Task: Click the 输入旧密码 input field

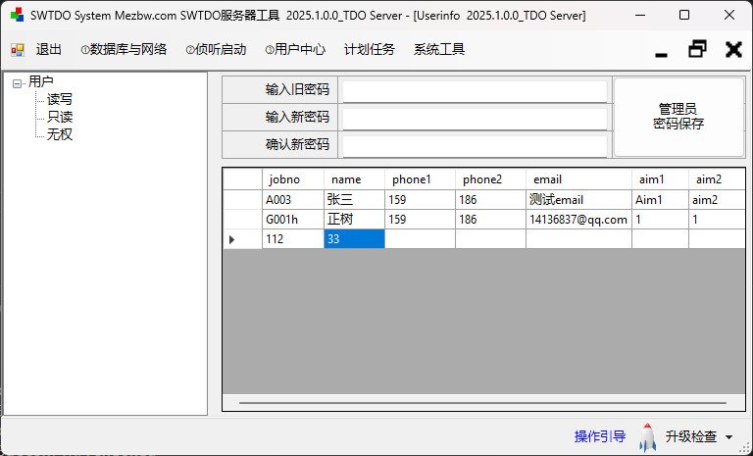Action: pyautogui.click(x=475, y=90)
